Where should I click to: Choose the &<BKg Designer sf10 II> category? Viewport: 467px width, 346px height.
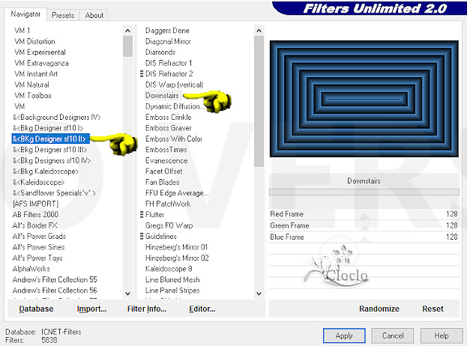50,139
